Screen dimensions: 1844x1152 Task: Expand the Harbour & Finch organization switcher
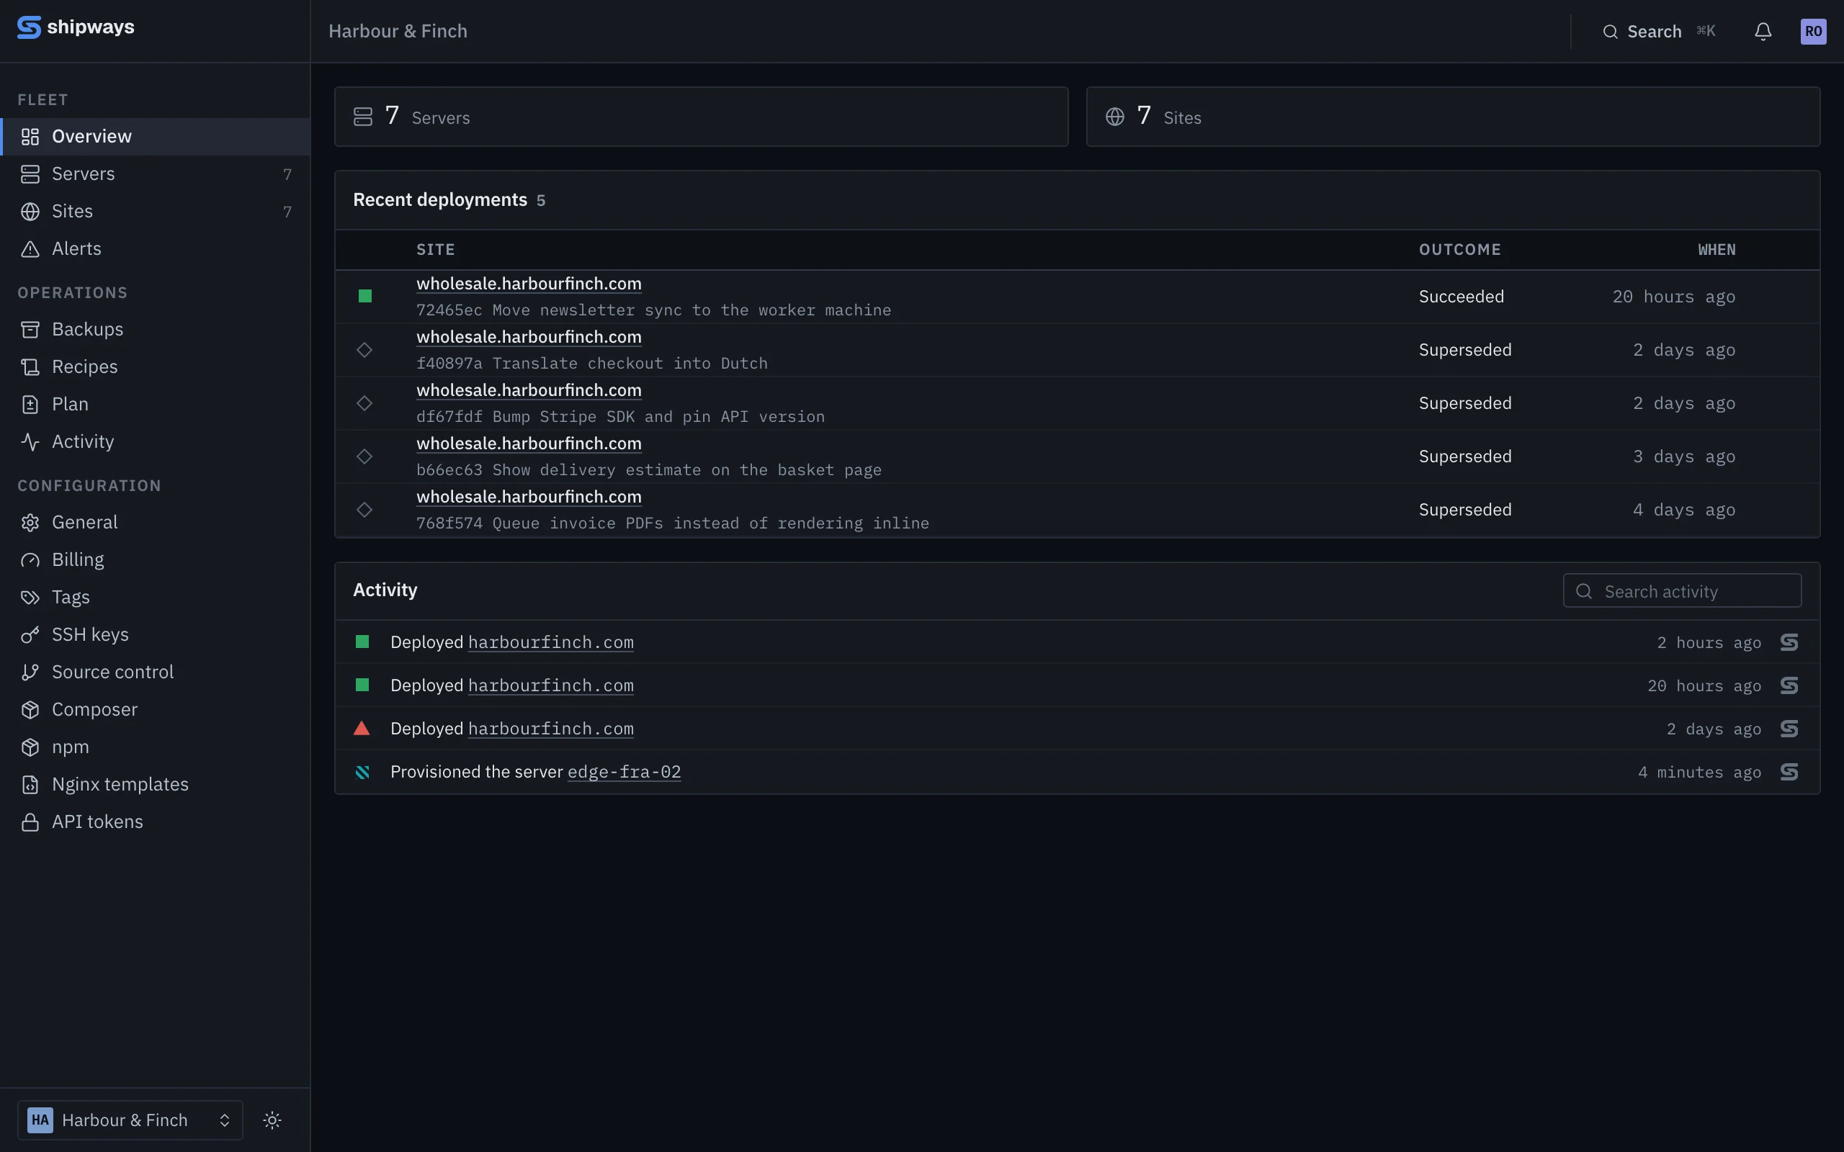click(130, 1120)
